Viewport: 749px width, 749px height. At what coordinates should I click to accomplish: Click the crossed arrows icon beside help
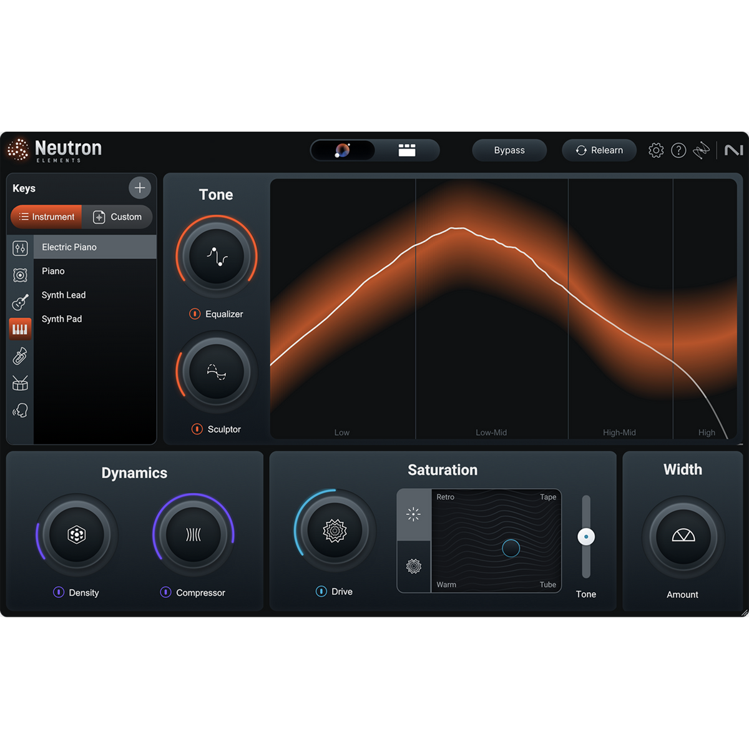[x=702, y=150]
